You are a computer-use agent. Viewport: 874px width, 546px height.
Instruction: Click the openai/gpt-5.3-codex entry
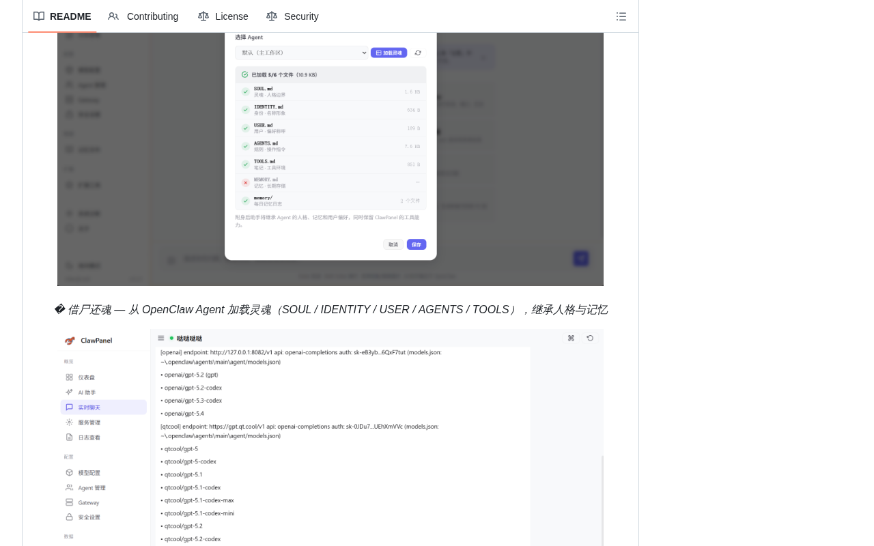pos(192,401)
